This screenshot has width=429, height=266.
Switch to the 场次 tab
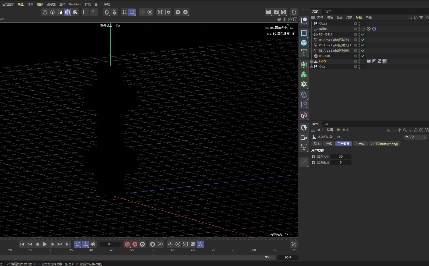pos(328,11)
